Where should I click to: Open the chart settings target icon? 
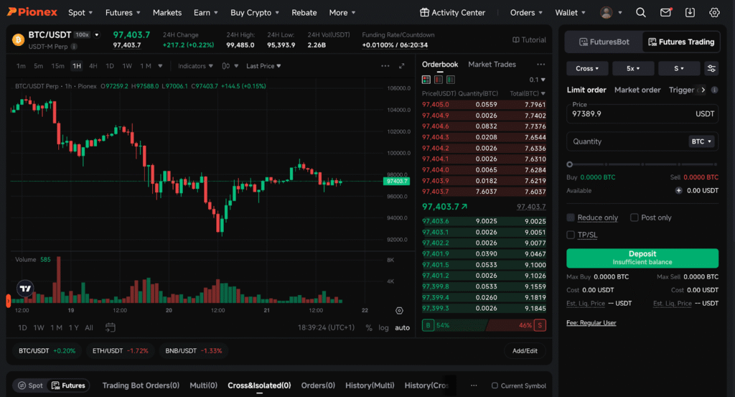(399, 310)
